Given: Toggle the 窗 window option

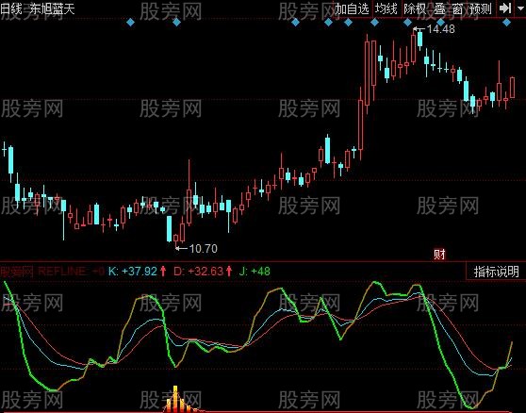Looking at the screenshot, I should 457,9.
